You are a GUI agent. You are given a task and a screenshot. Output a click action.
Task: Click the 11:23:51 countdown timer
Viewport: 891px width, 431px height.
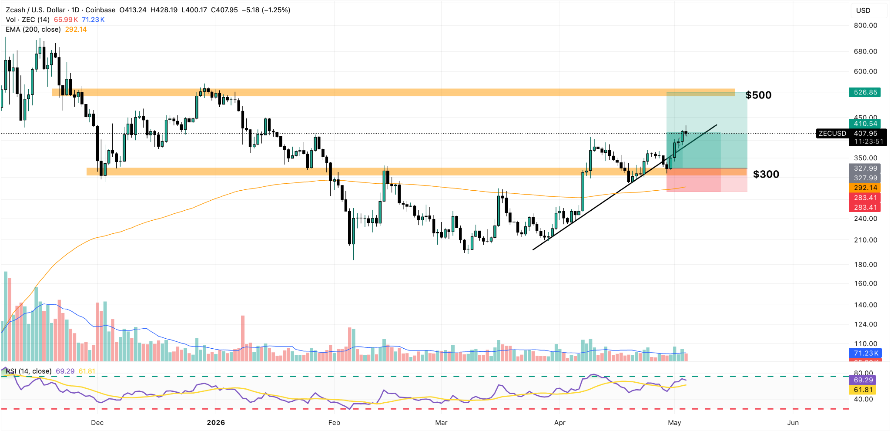pyautogui.click(x=868, y=141)
